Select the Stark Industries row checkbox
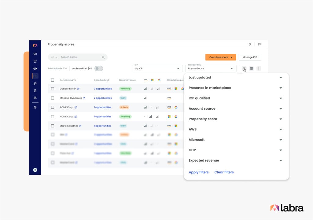Image resolution: width=313 pixels, height=220 pixels. click(x=53, y=126)
